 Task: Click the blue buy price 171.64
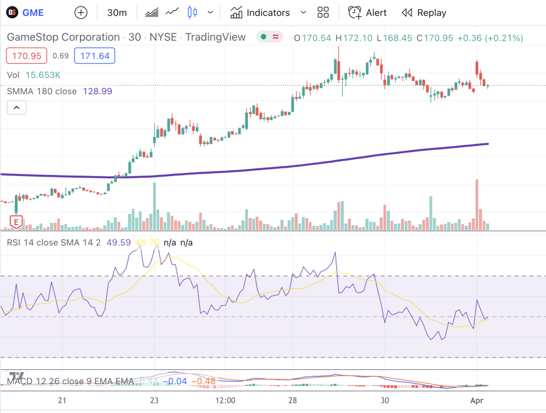(95, 56)
